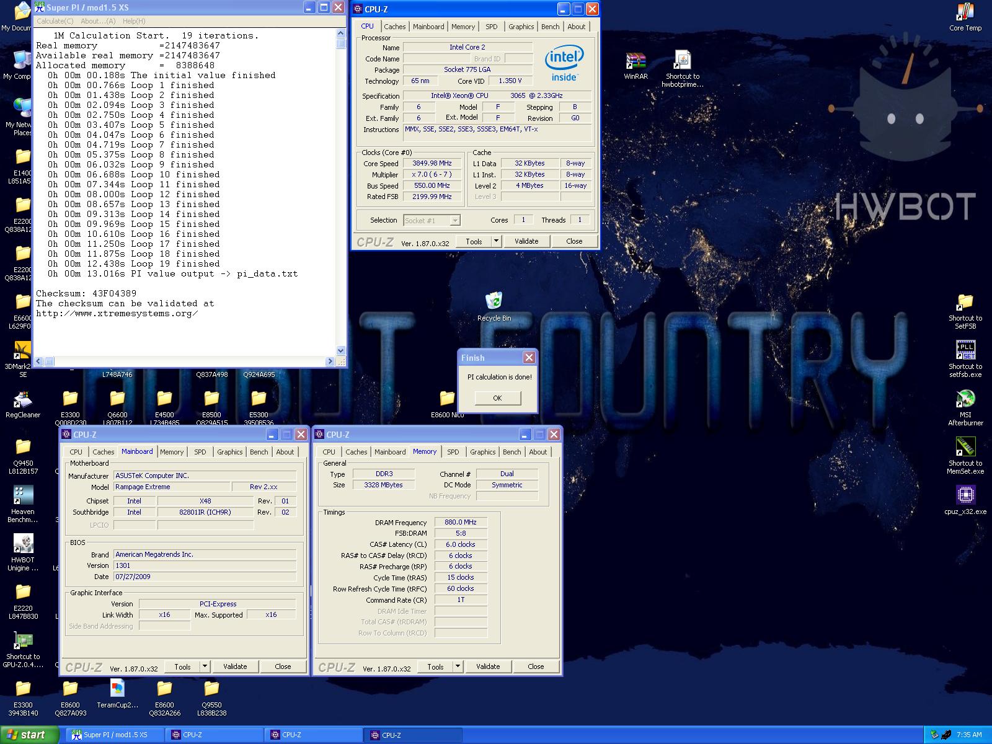992x744 pixels.
Task: Close the Finish dialog with X
Action: point(529,357)
